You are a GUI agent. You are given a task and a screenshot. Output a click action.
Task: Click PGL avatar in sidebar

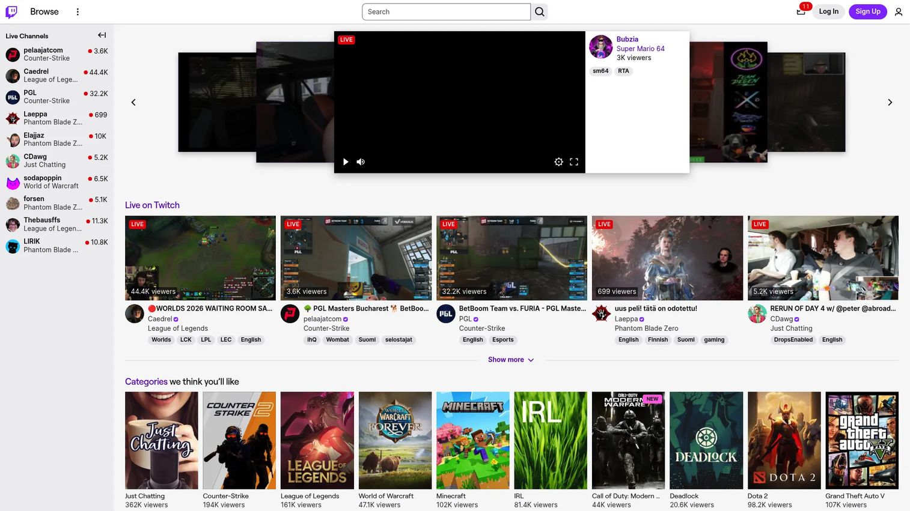click(x=13, y=97)
